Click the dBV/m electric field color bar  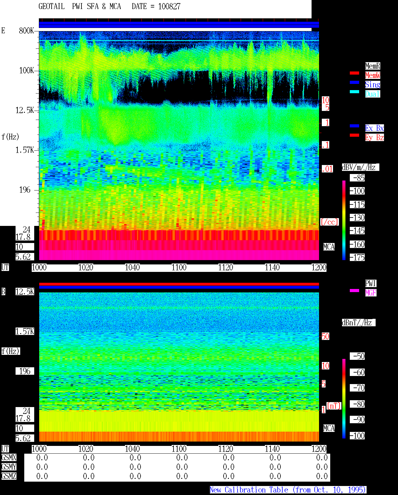coord(344,220)
